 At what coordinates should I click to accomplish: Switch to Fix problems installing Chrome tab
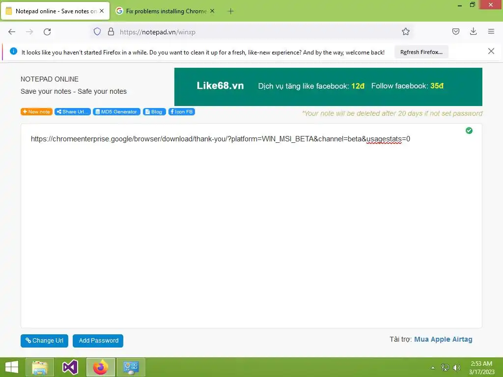coord(165,11)
